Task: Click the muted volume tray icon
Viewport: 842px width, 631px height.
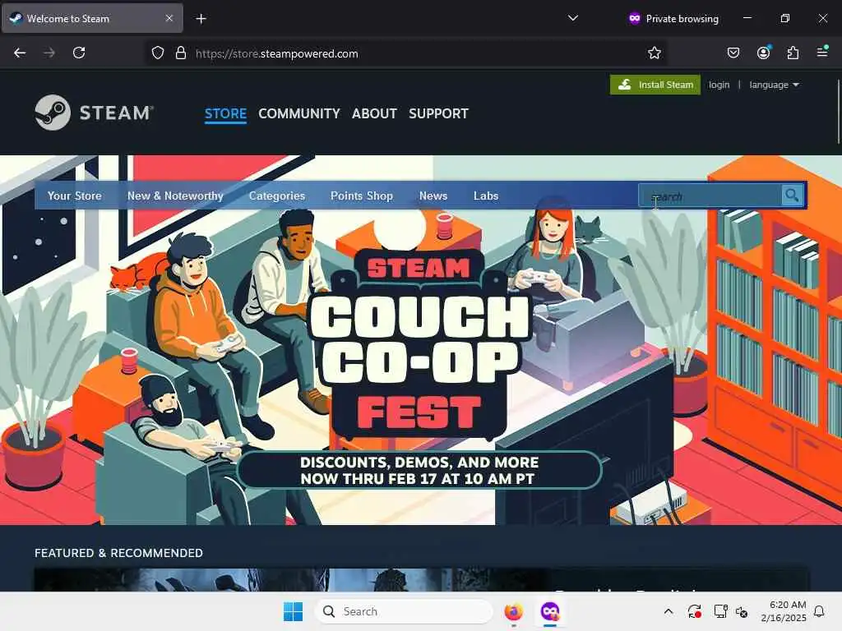Action: pos(743,611)
